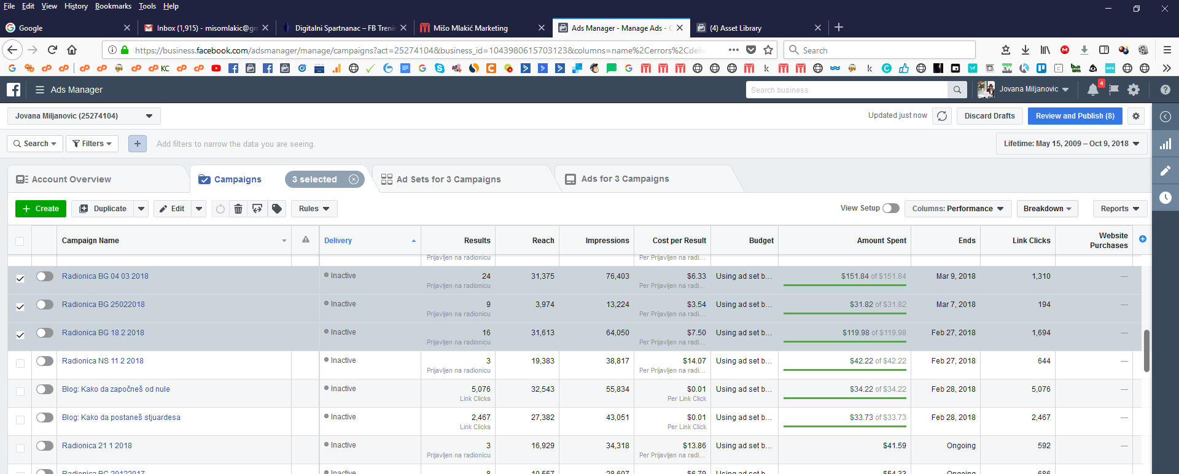Open the account settings gear next to Review and Publish
This screenshot has width=1179, height=474.
click(1136, 116)
